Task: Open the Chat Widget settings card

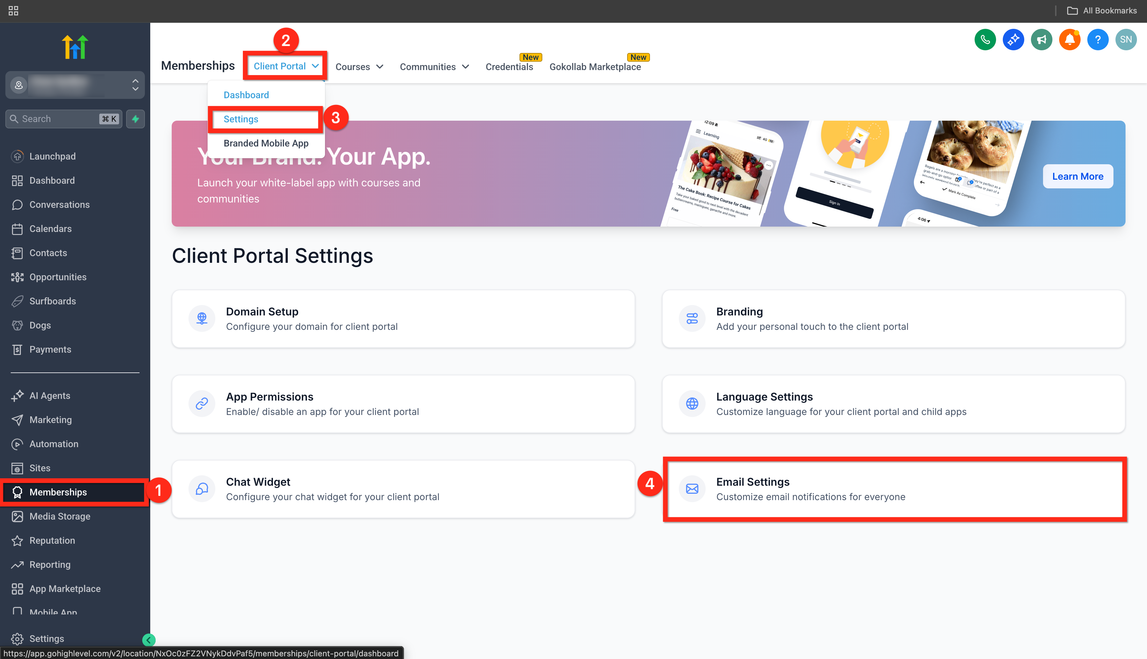Action: pos(403,489)
